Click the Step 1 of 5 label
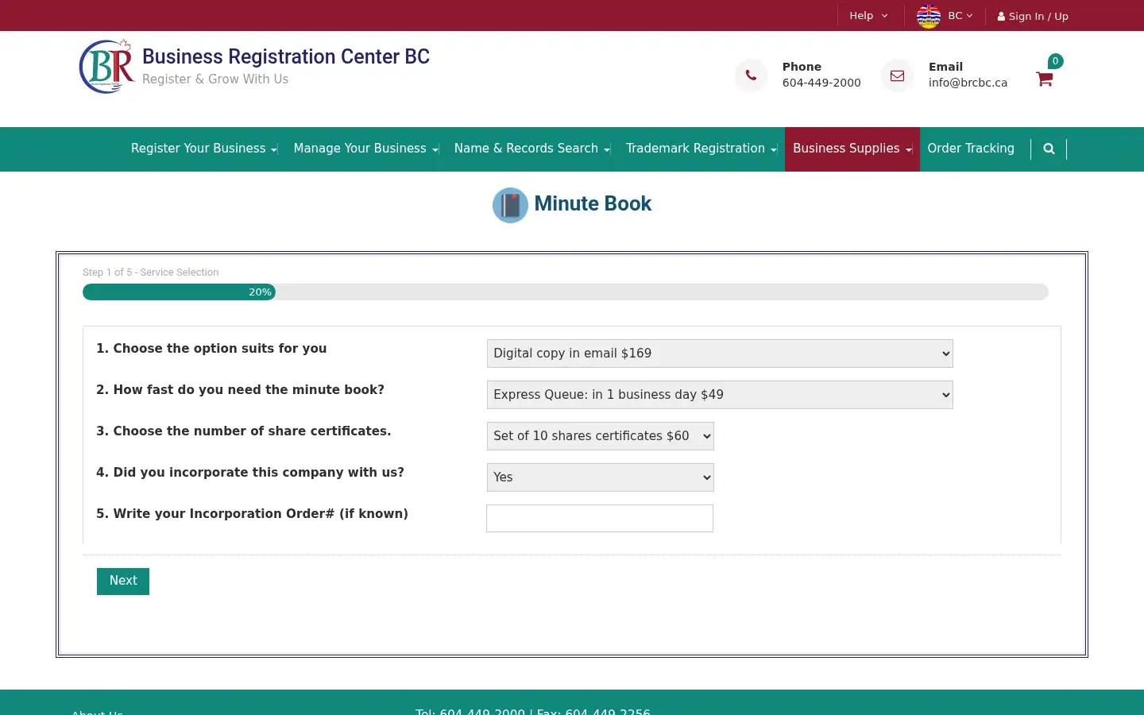The height and width of the screenshot is (715, 1144). (151, 272)
